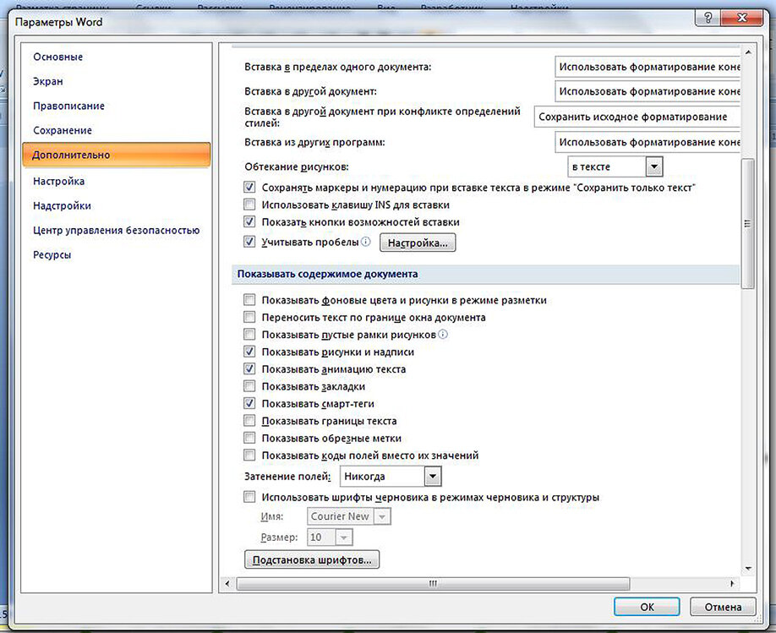Image resolution: width=776 pixels, height=633 pixels.
Task: Toggle Учитывать пробелы checkbox
Action: click(x=249, y=243)
